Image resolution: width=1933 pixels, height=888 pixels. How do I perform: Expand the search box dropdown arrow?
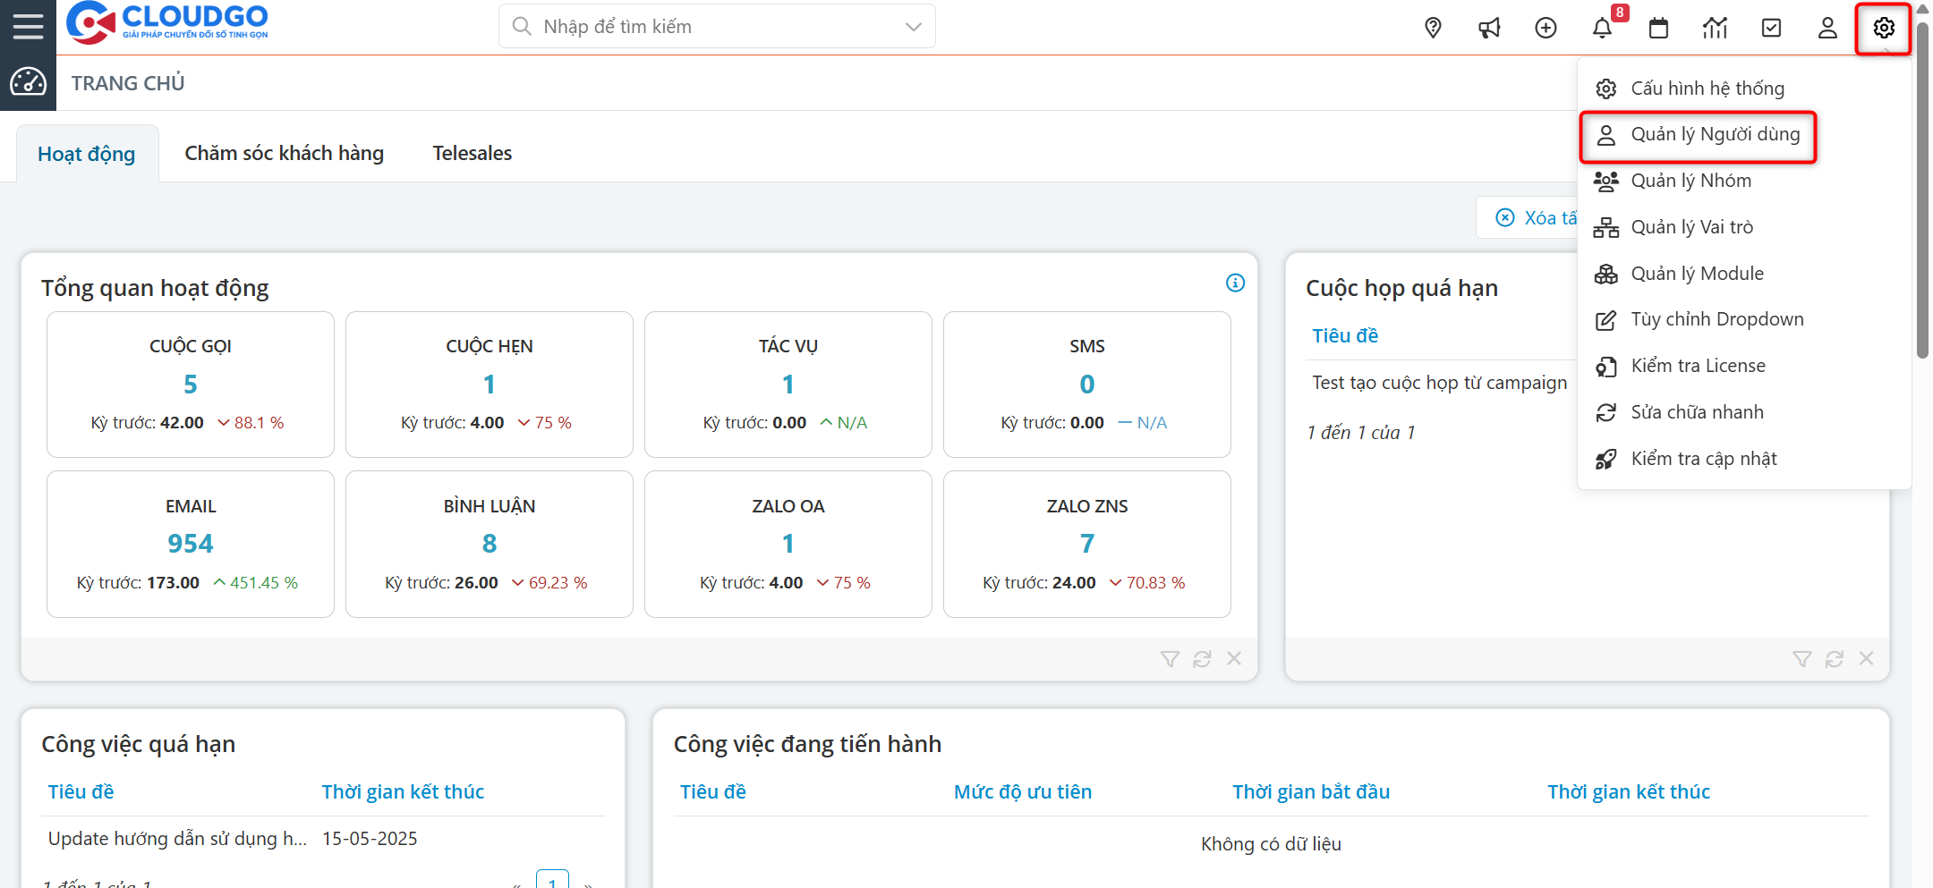pos(913,27)
